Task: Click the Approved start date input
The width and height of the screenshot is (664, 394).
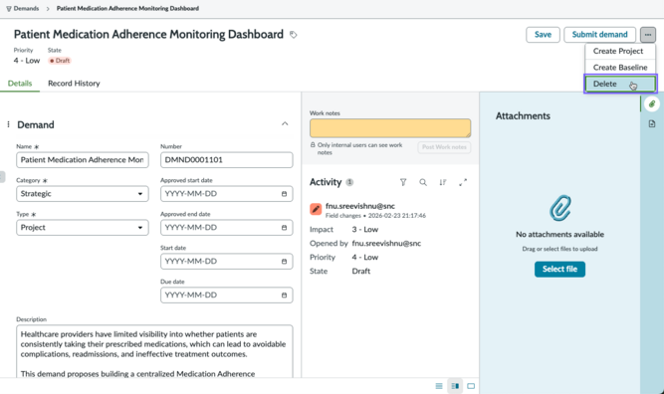Action: coord(227,194)
